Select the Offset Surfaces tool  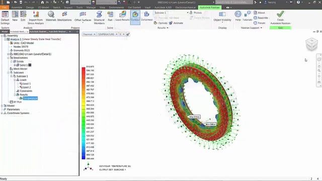pyautogui.click(x=83, y=17)
